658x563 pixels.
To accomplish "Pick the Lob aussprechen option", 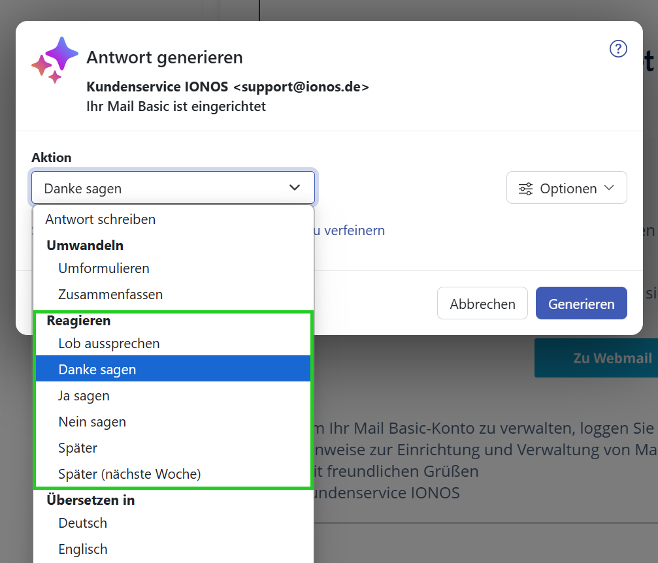I will (x=173, y=344).
